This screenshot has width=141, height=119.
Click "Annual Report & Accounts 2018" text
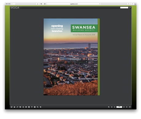pyautogui.click(x=84, y=35)
